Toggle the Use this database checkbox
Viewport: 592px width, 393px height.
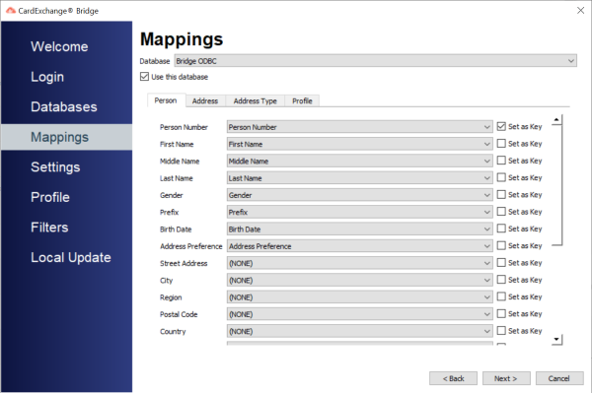pos(144,77)
